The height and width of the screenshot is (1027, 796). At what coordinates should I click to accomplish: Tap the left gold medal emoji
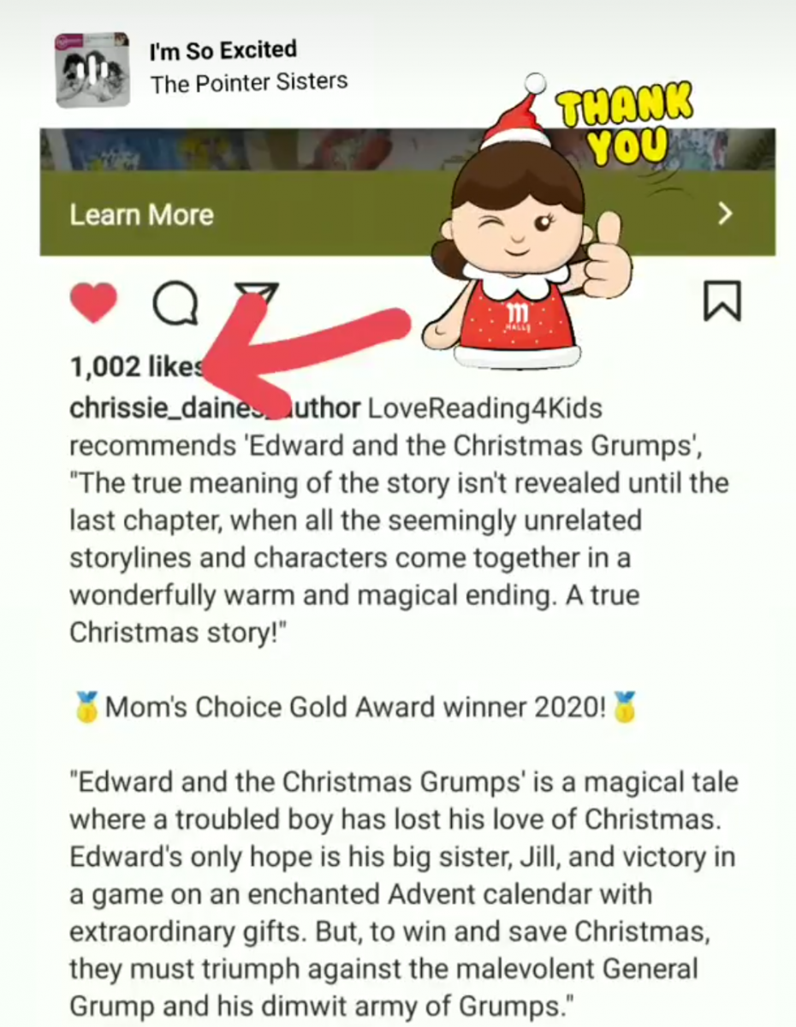tap(86, 708)
